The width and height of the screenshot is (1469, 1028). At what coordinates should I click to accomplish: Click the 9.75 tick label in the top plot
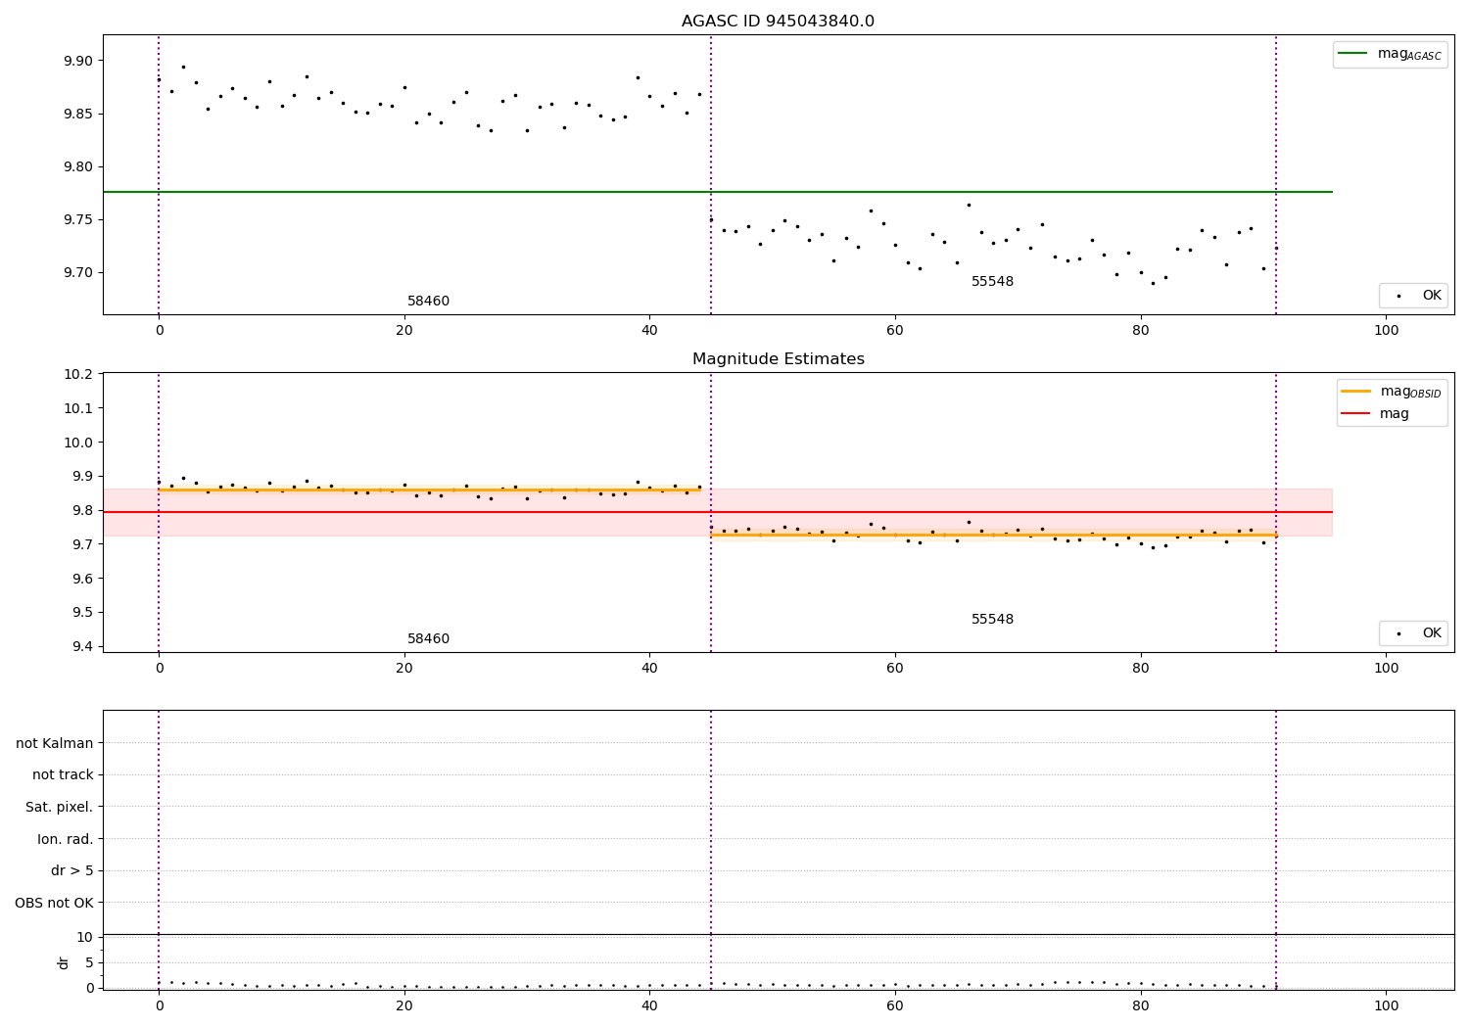coord(78,219)
